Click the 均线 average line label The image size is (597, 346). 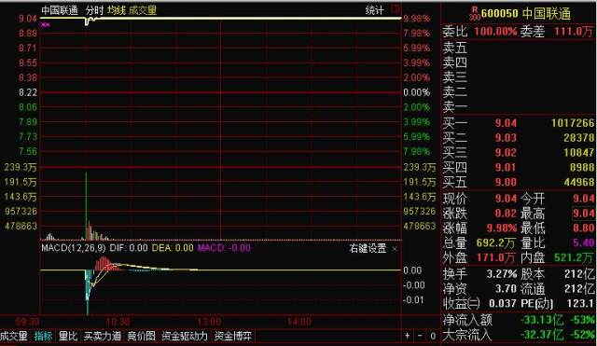pos(116,10)
